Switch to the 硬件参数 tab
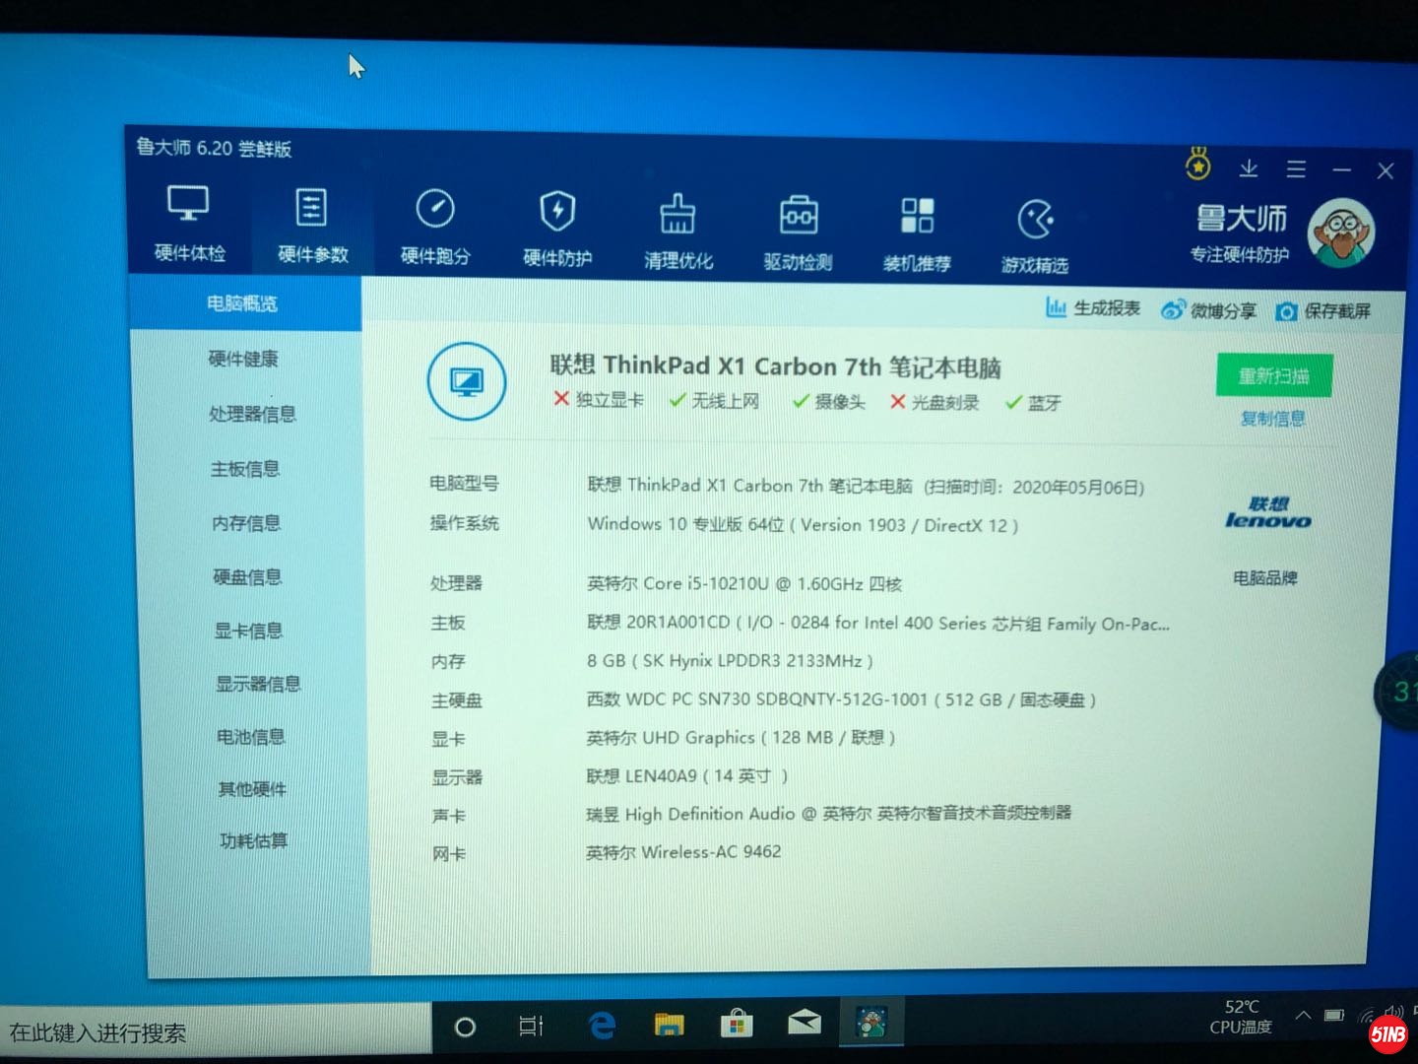 (312, 227)
